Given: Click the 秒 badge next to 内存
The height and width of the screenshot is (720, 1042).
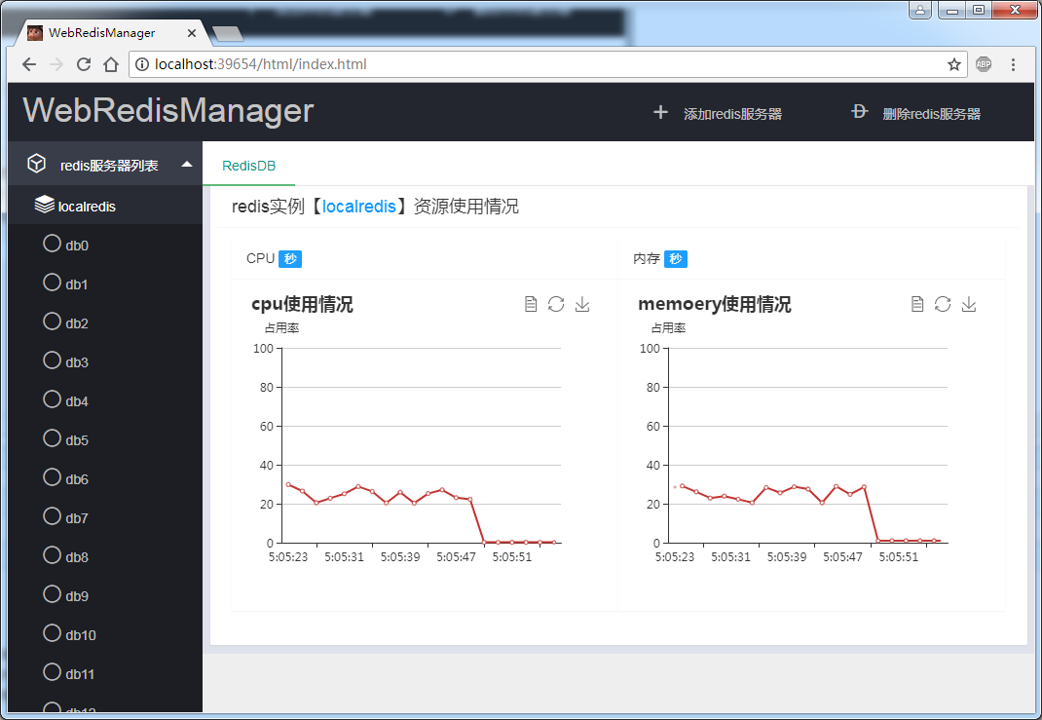Looking at the screenshot, I should [x=676, y=258].
